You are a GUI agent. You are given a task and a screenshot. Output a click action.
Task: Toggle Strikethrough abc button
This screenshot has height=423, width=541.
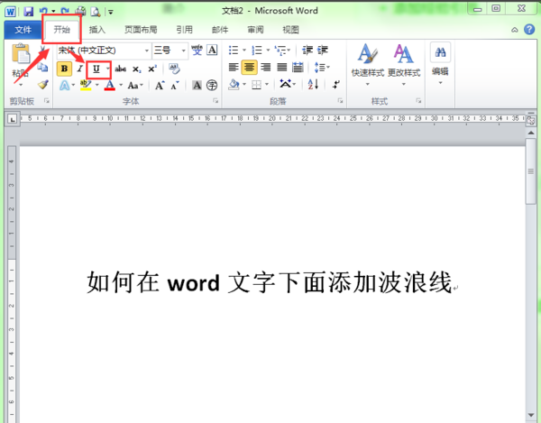coord(121,69)
